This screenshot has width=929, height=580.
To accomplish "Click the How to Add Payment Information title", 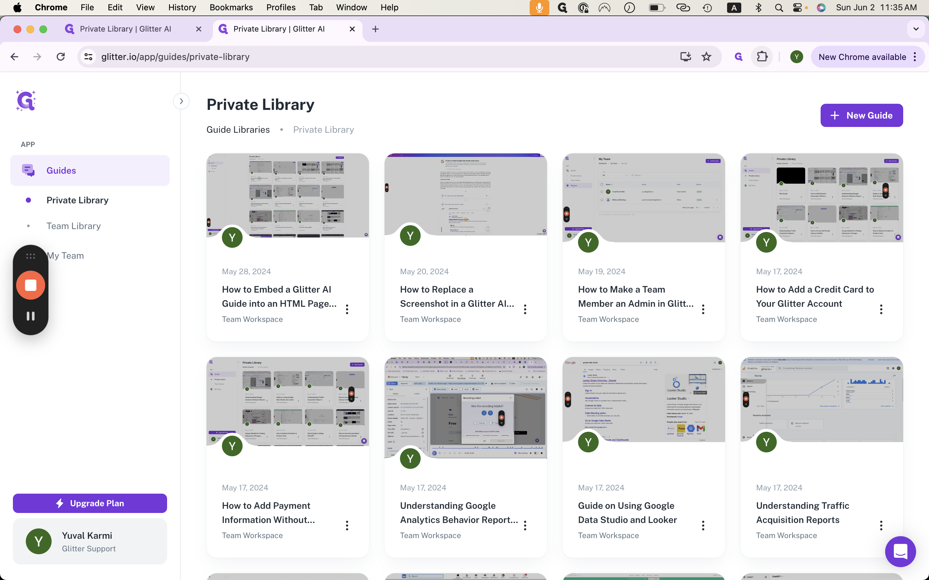I will click(268, 512).
